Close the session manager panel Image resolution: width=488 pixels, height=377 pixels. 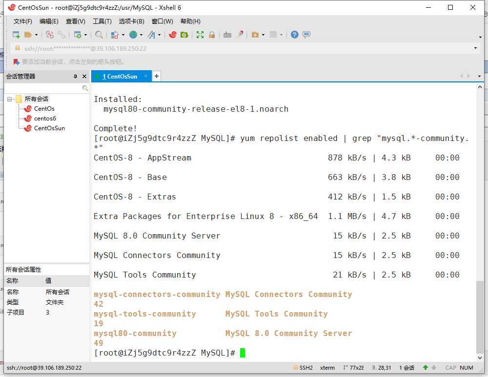pyautogui.click(x=84, y=77)
